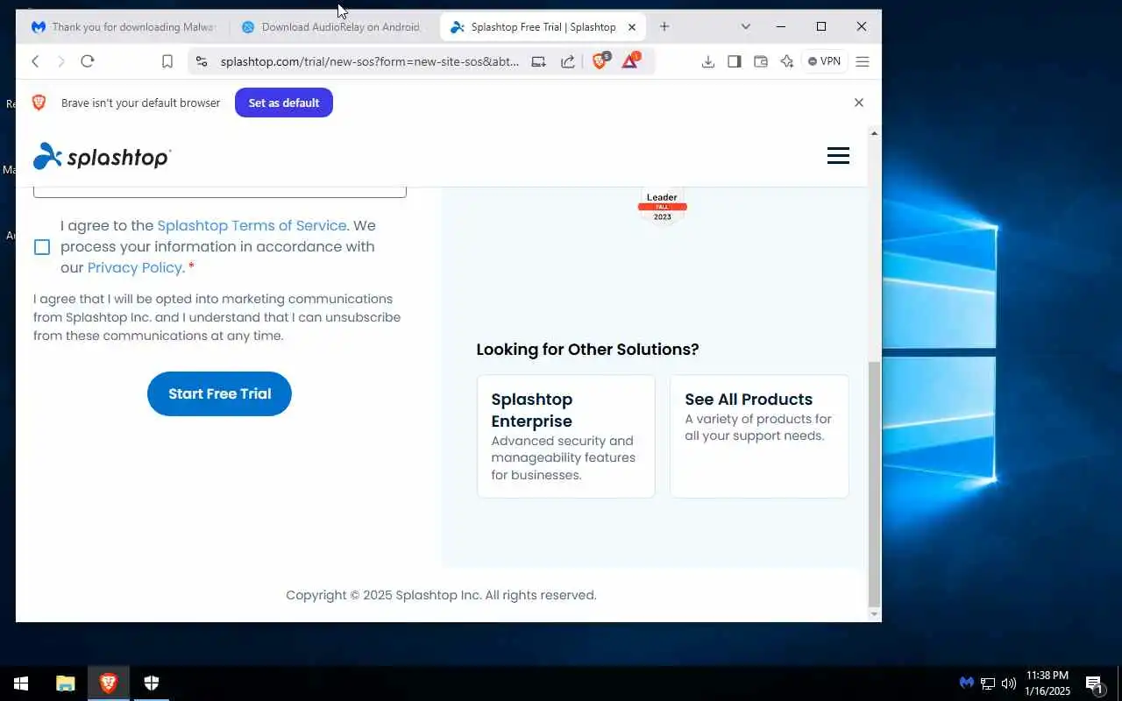
Task: Click the page vertical scrollbar thumb
Action: pos(874,484)
